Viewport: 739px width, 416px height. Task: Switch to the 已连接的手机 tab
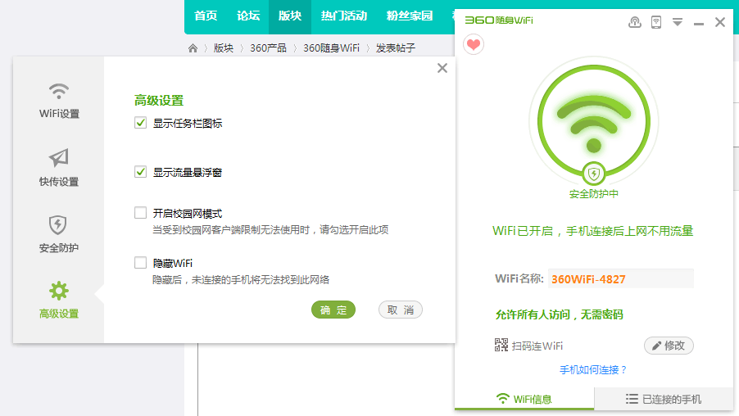[664, 399]
